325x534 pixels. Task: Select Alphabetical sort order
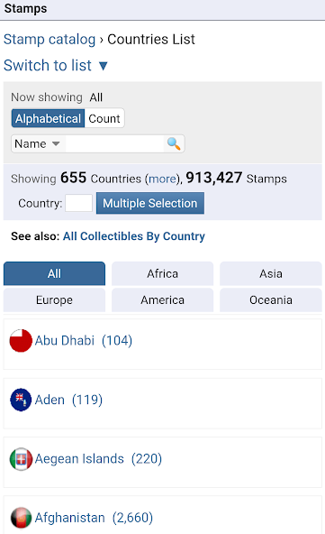click(48, 118)
